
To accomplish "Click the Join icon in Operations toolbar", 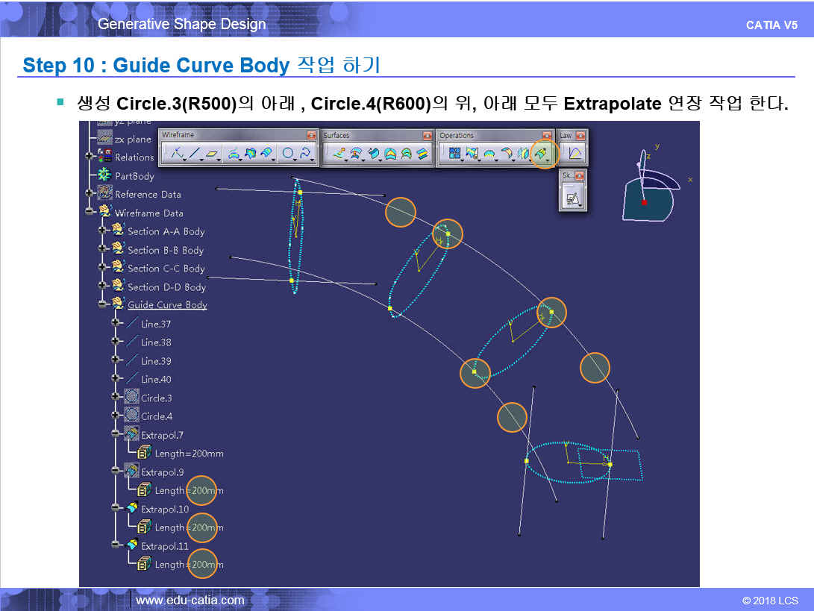I will (454, 154).
